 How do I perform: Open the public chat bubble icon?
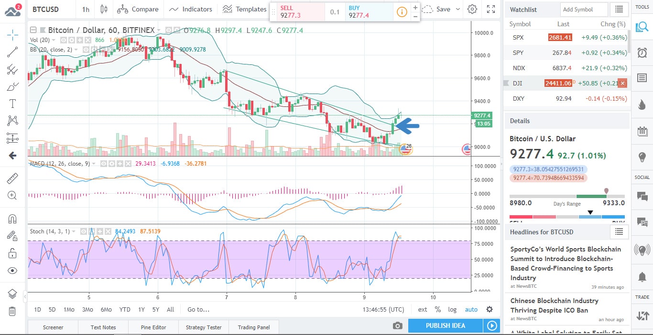click(x=642, y=196)
